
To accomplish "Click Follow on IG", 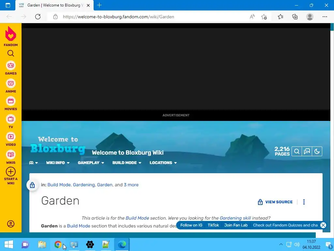I will point(191,225).
